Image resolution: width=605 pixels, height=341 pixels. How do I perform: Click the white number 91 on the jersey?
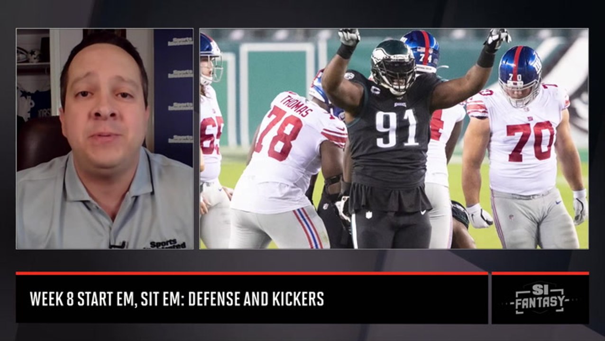397,128
